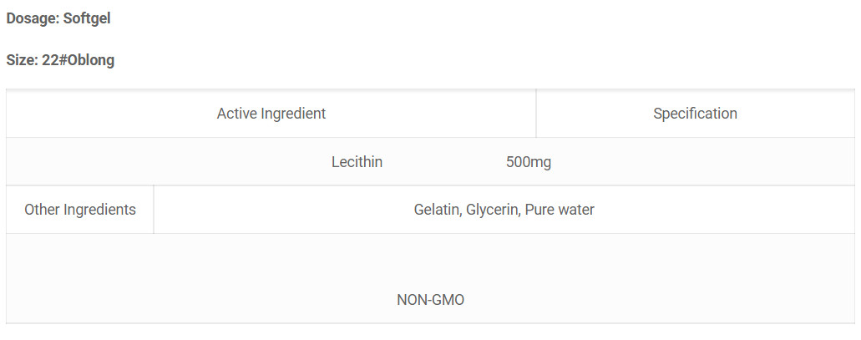Click the word 'Ingredient' in table header

(293, 114)
